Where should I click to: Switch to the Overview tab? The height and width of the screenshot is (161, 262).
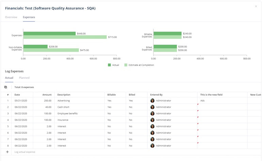point(11,17)
